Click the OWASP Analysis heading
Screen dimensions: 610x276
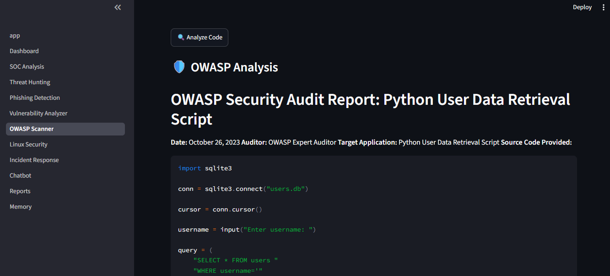pyautogui.click(x=234, y=67)
